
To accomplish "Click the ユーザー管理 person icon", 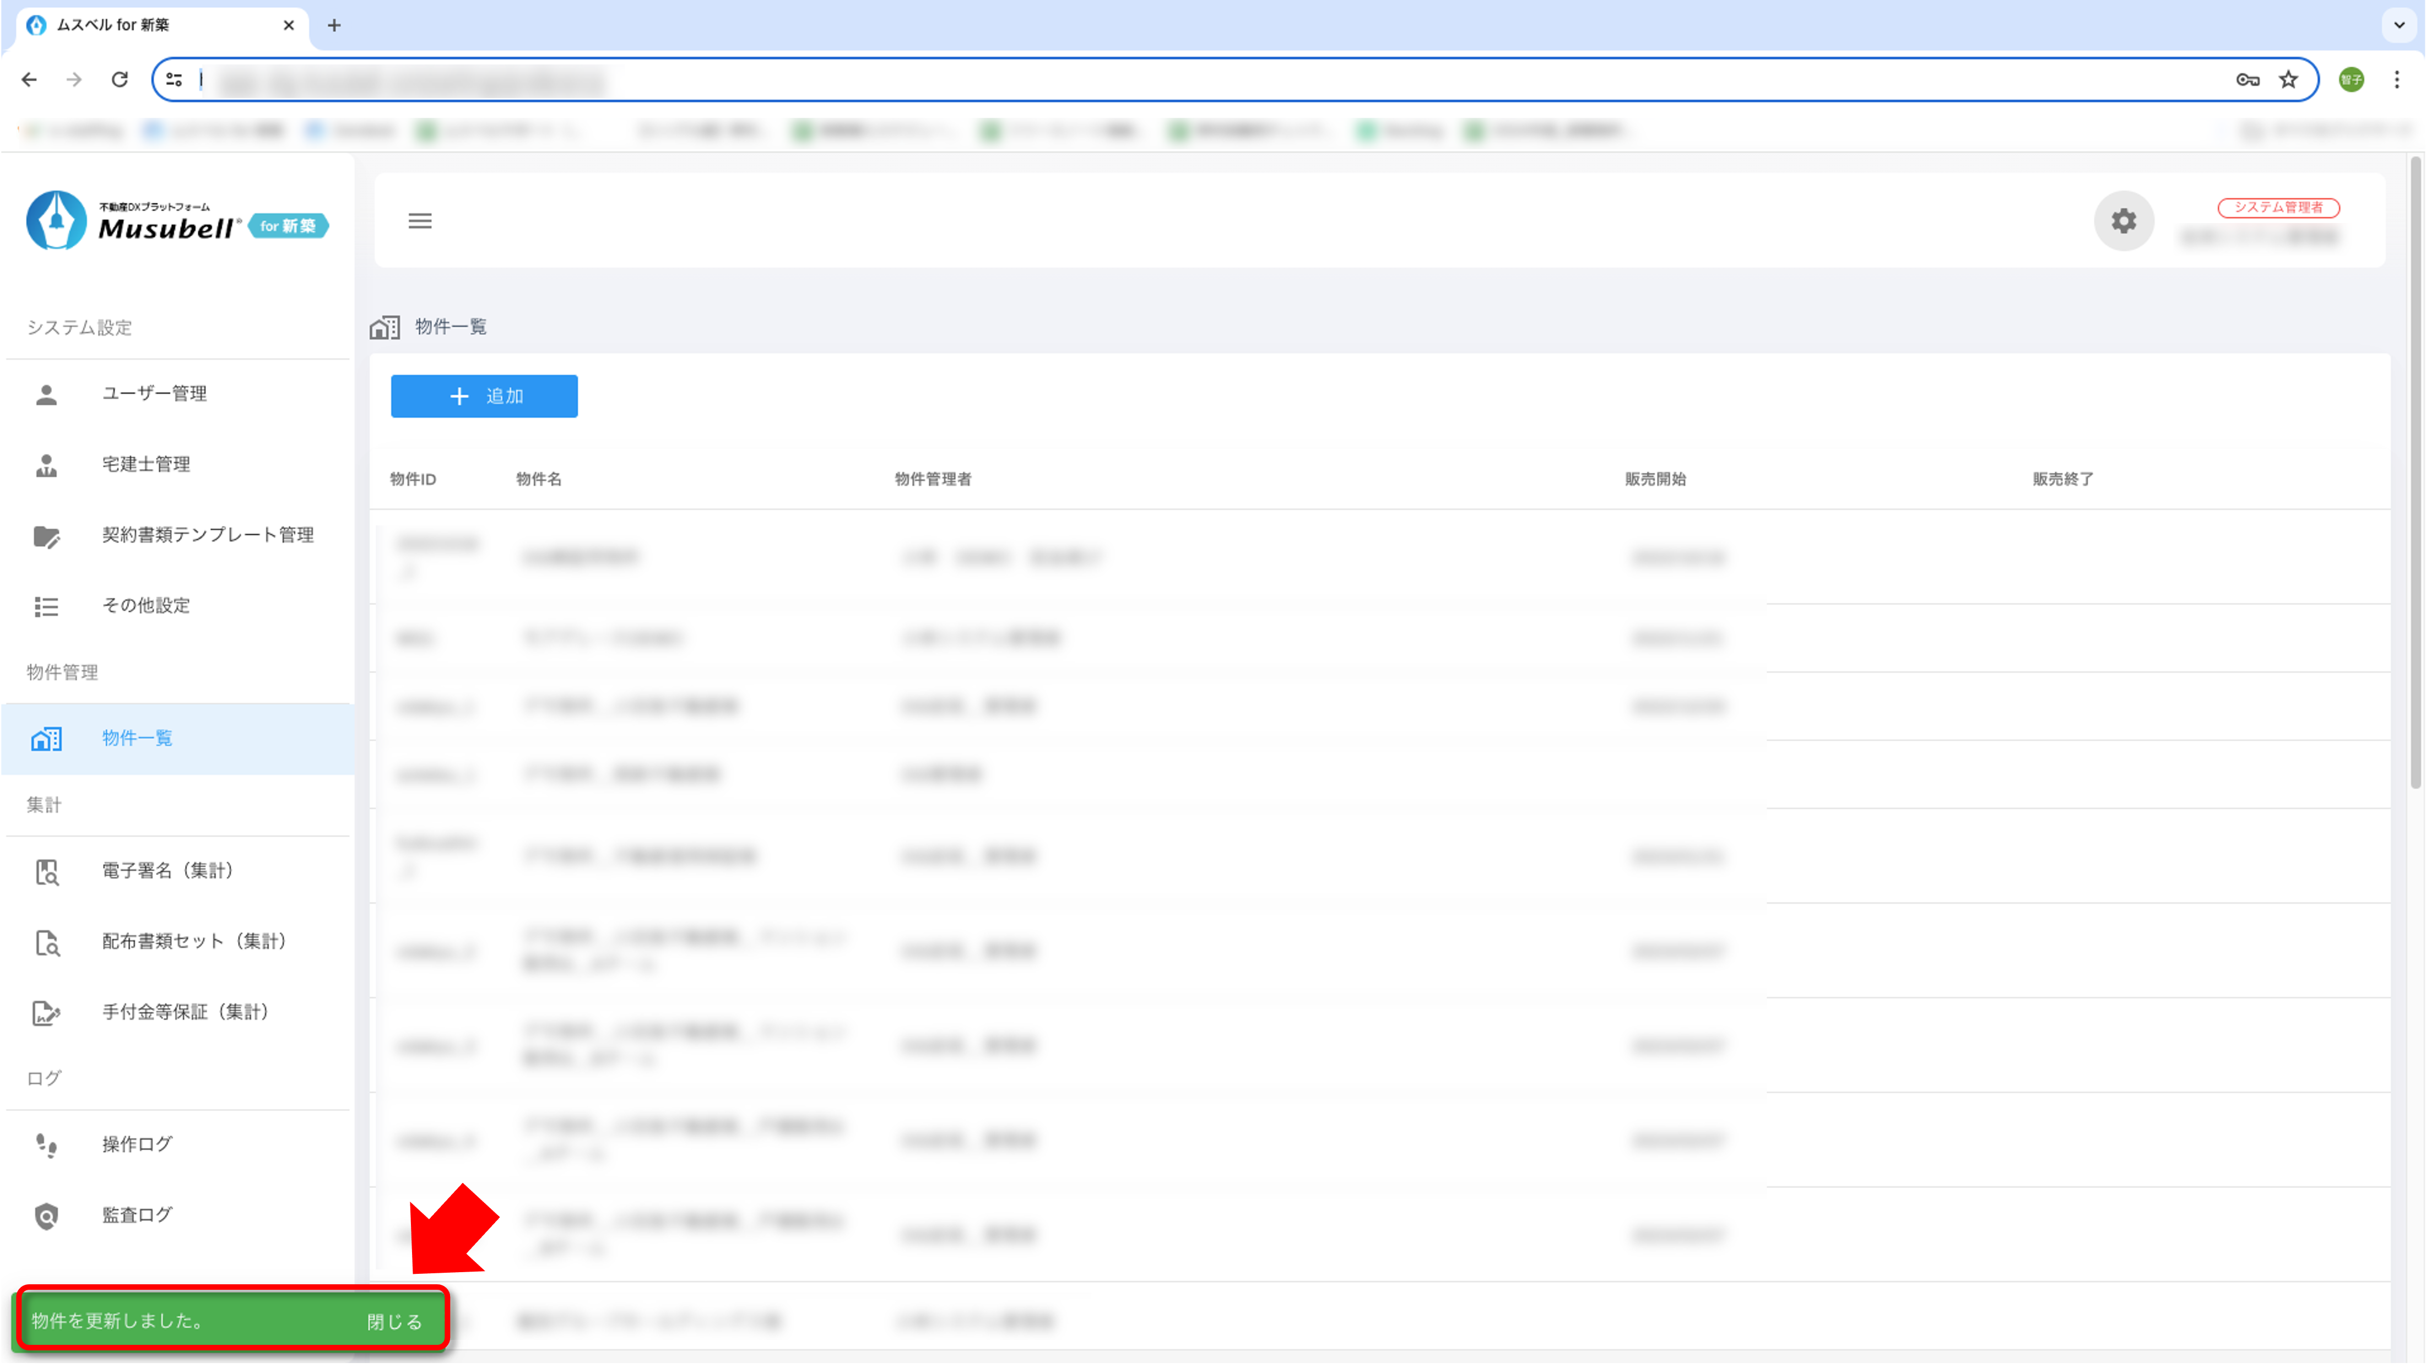I will click(46, 394).
